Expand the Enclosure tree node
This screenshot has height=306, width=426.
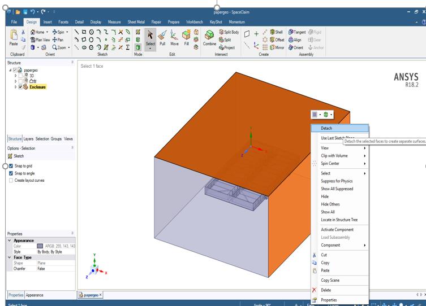tap(15, 87)
